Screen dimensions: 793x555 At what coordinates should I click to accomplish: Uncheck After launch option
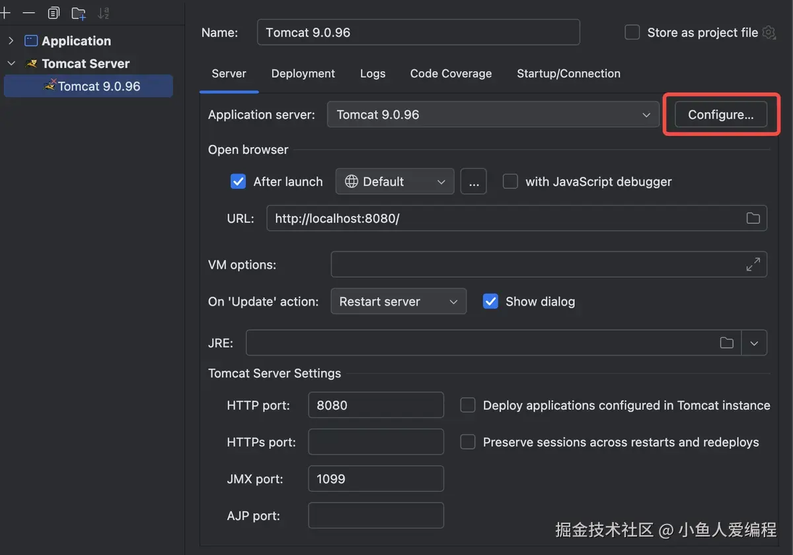pos(238,181)
